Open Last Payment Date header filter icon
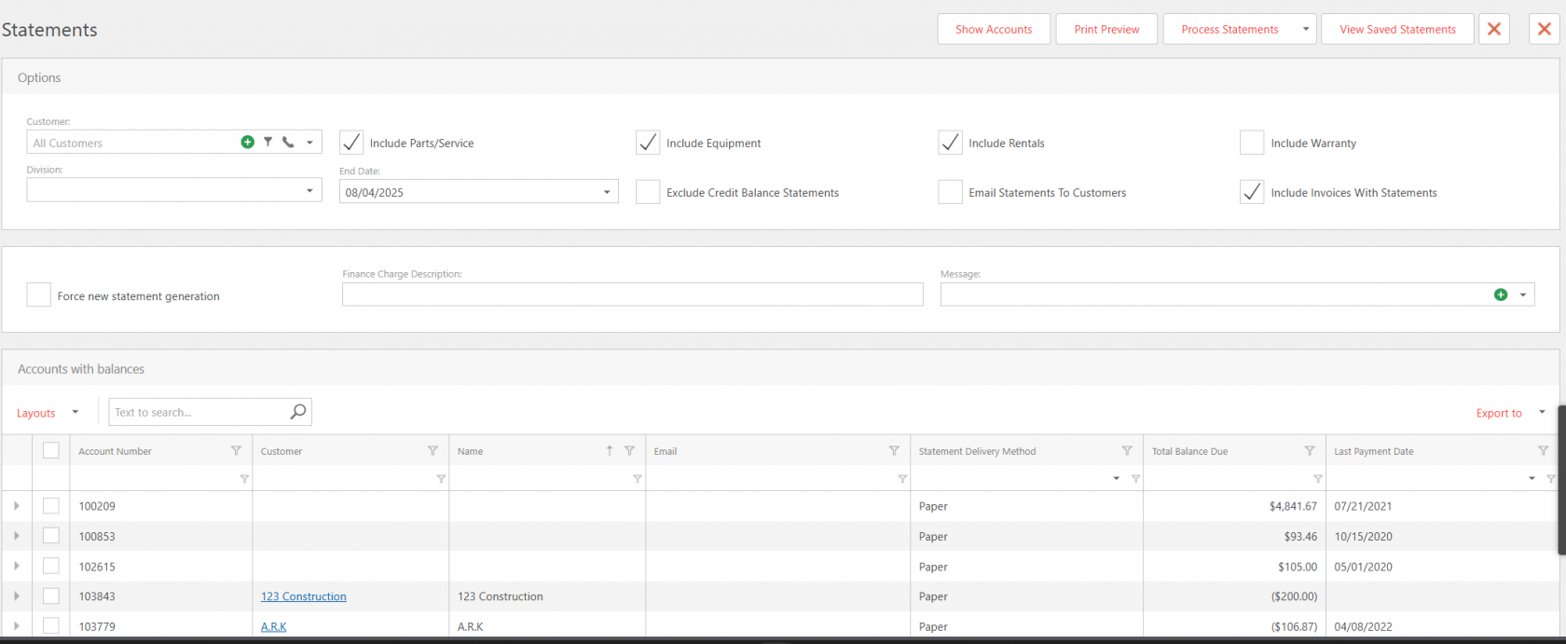 tap(1543, 451)
